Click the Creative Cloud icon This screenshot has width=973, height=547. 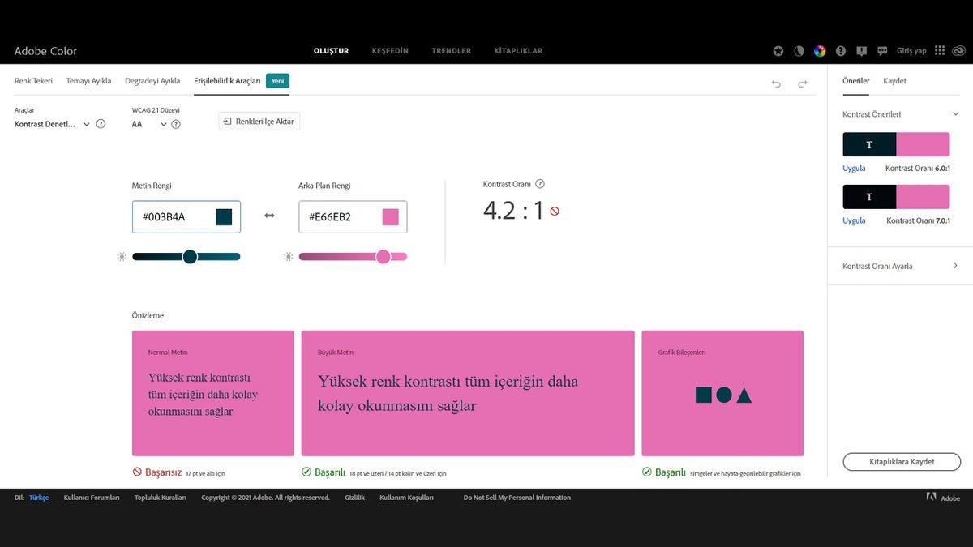point(959,50)
